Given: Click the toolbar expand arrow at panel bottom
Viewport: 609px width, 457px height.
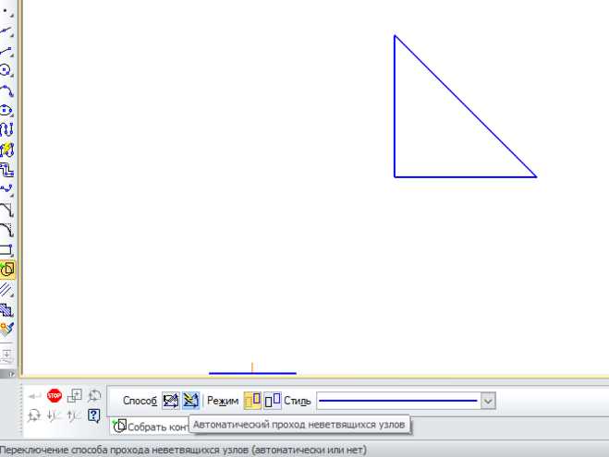Looking at the screenshot, I should pyautogui.click(x=12, y=374).
